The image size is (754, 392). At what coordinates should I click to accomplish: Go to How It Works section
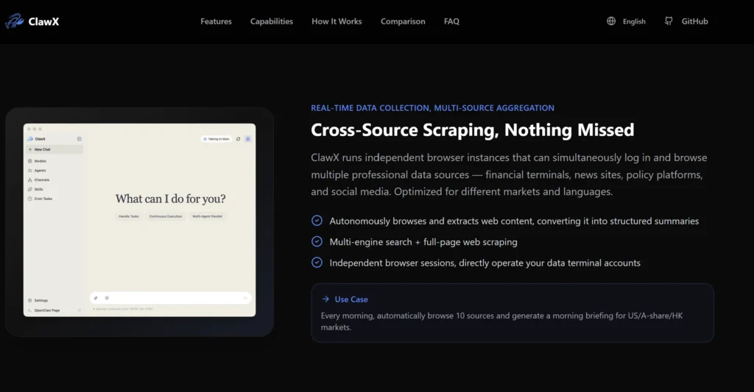point(337,21)
